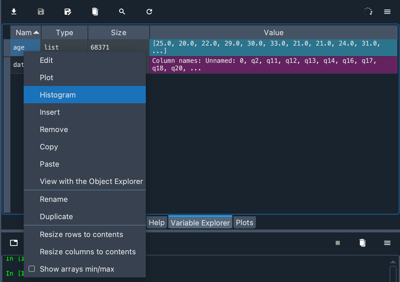Screen dimensions: 400x282
Task: Choose Rename for the age variable
Action: pyautogui.click(x=54, y=199)
